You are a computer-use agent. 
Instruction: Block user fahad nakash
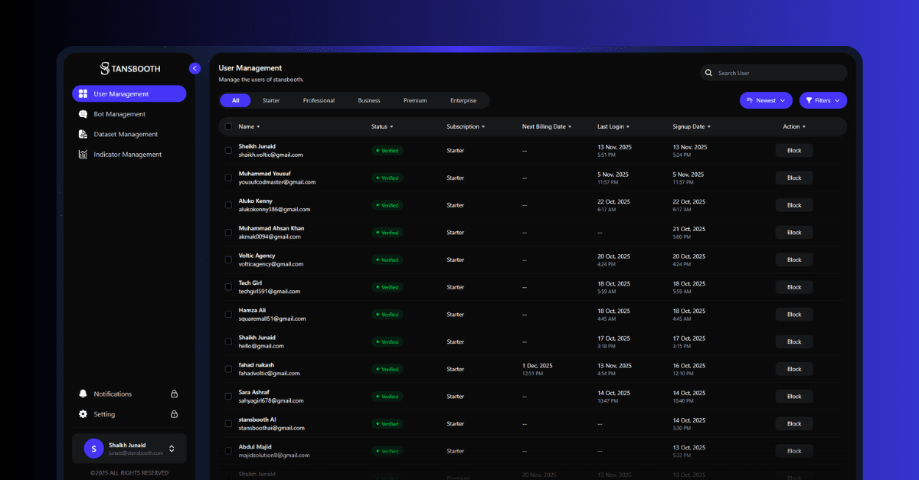(794, 369)
